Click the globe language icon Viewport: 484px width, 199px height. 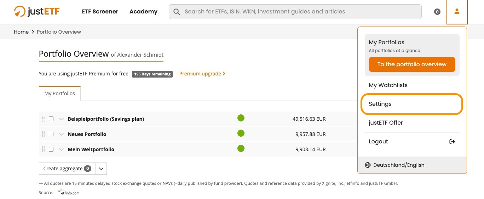click(x=368, y=165)
